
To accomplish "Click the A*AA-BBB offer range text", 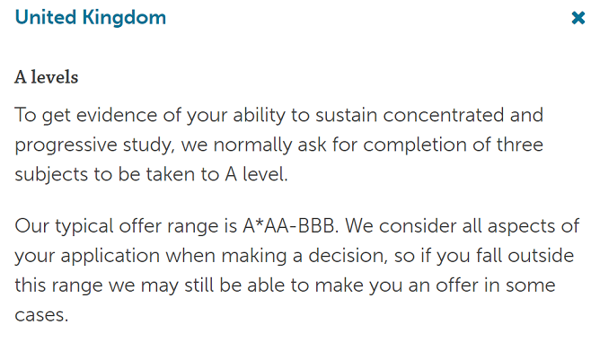I will coord(288,226).
